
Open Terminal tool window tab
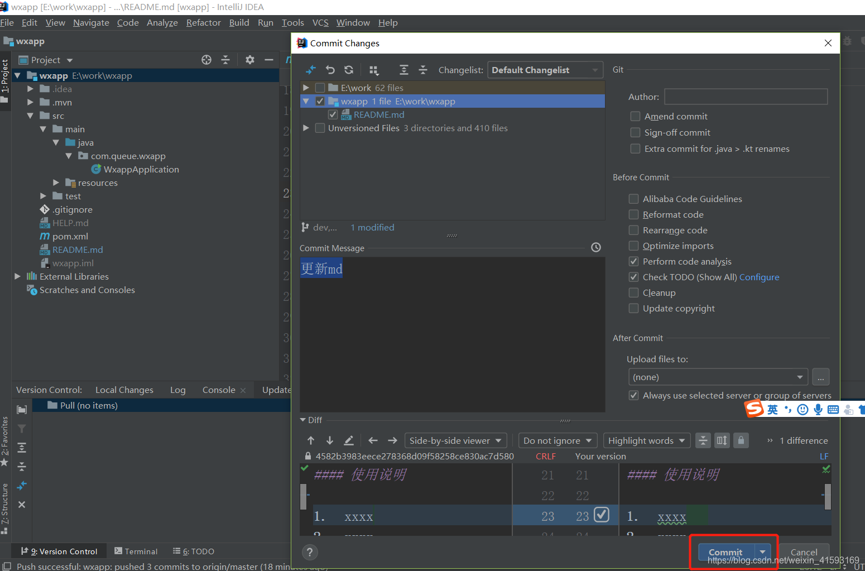pos(136,551)
